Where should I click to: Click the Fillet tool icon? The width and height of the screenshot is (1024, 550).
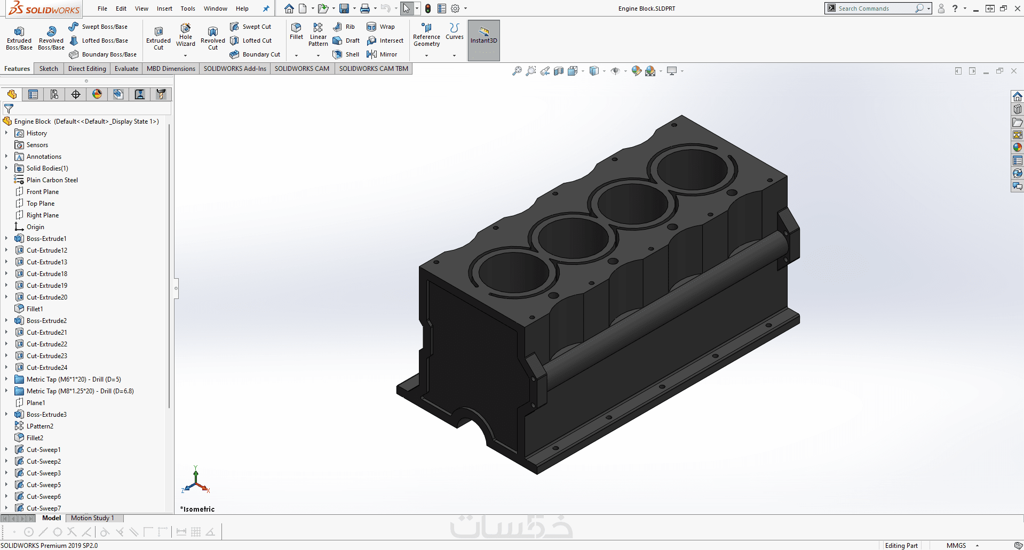pyautogui.click(x=296, y=31)
